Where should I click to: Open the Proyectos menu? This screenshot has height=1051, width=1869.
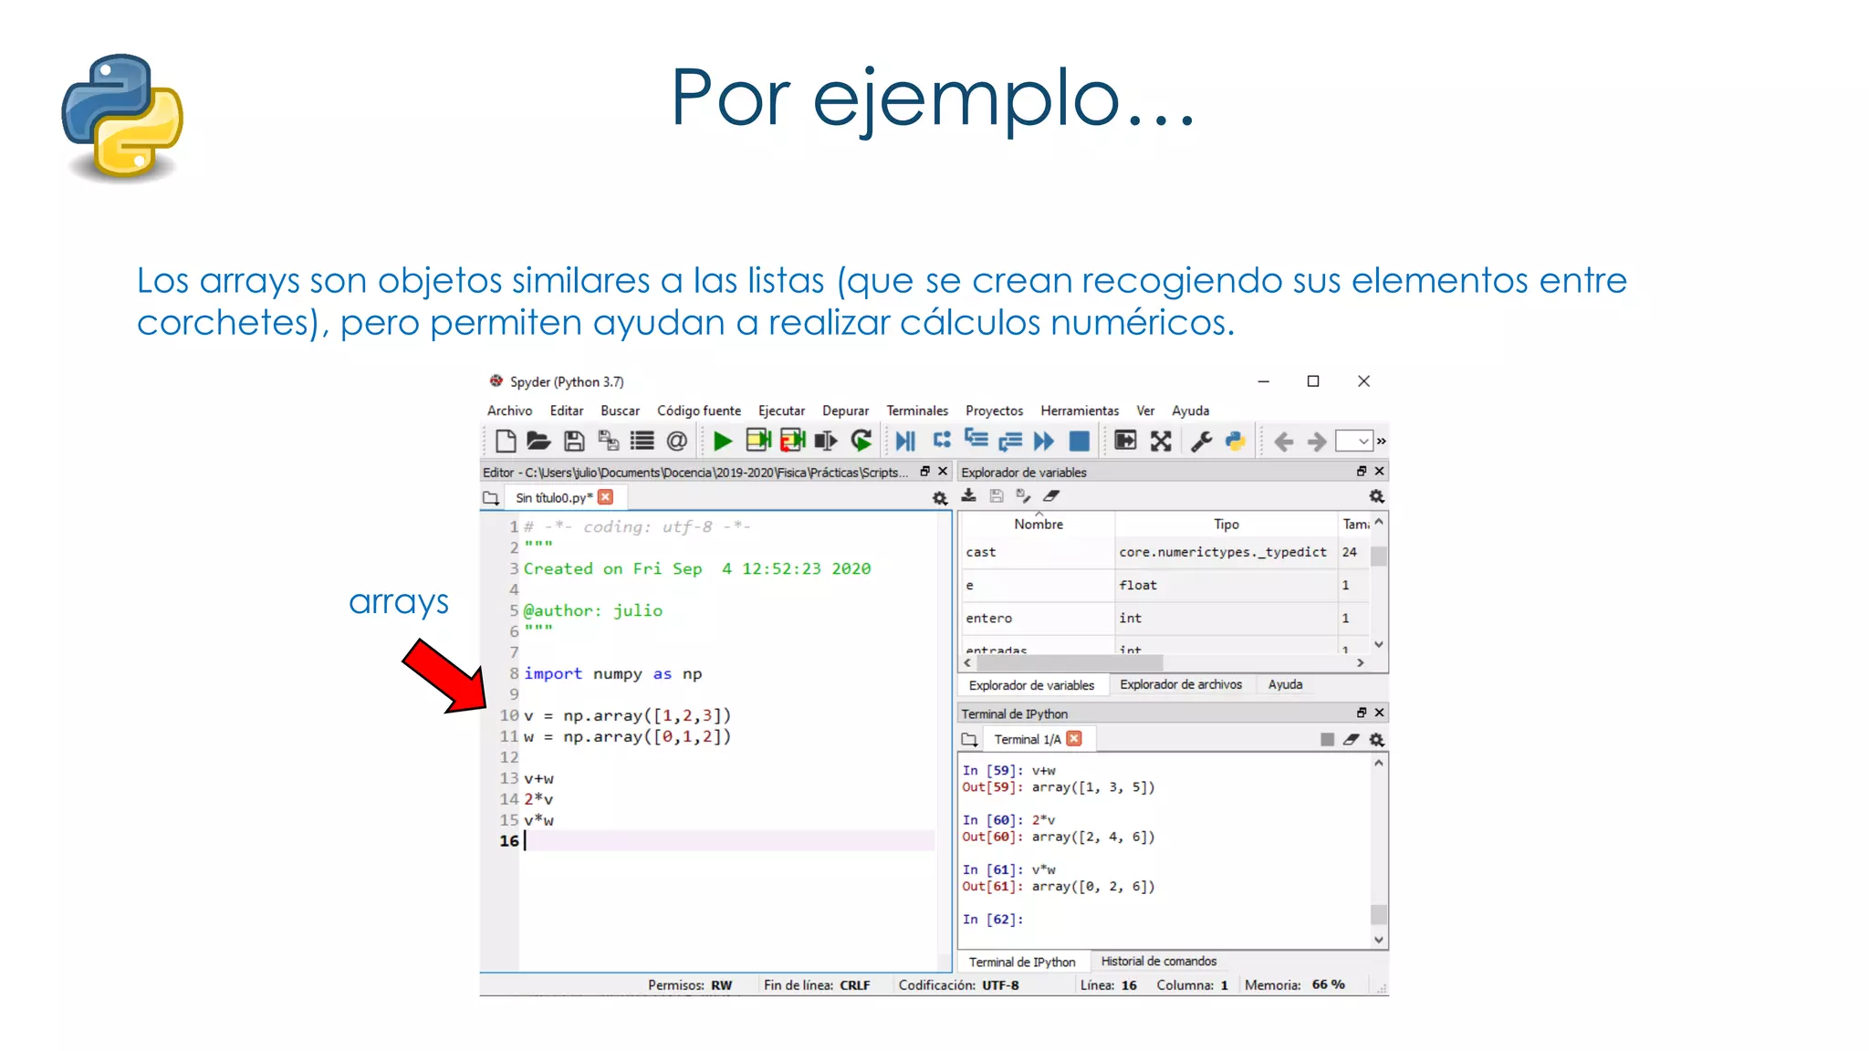pyautogui.click(x=995, y=411)
